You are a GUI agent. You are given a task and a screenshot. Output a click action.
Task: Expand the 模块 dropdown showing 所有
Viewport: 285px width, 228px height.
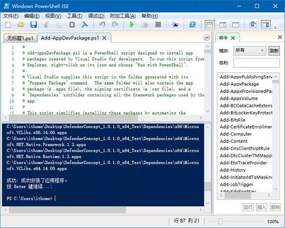[x=249, y=50]
